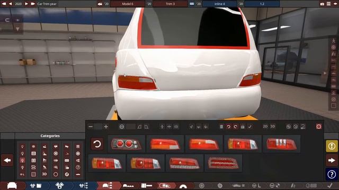Select the triple white bar taillight thumbnail

click(x=281, y=144)
